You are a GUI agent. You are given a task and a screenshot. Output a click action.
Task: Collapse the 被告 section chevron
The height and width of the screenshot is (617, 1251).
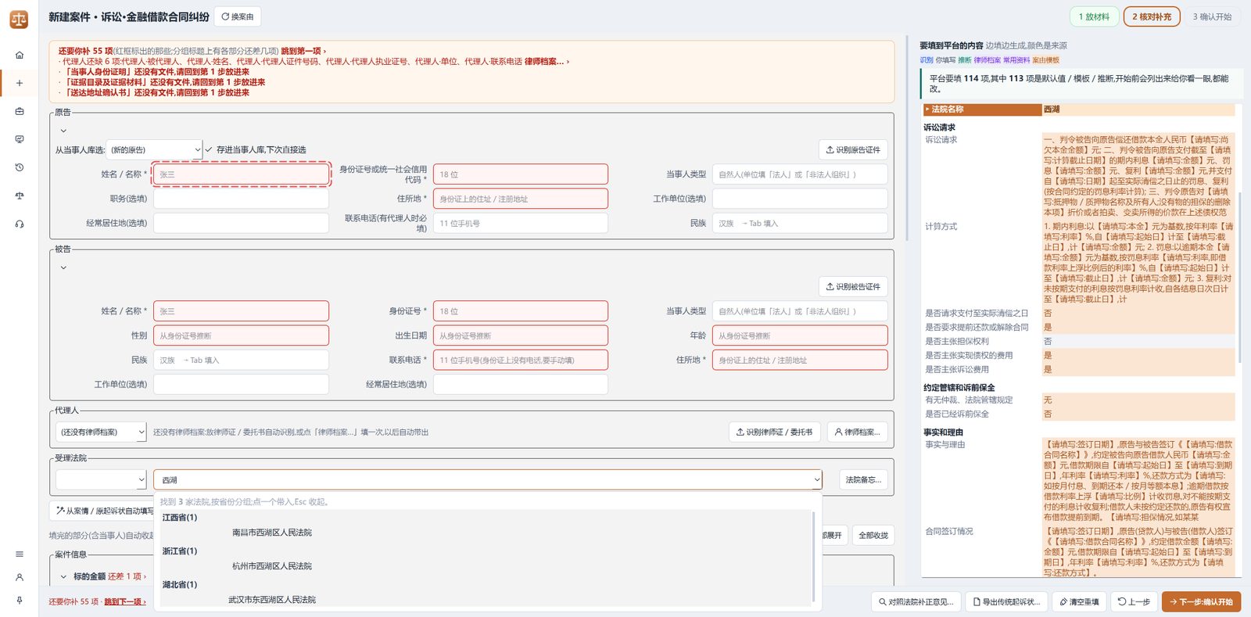pyautogui.click(x=63, y=267)
